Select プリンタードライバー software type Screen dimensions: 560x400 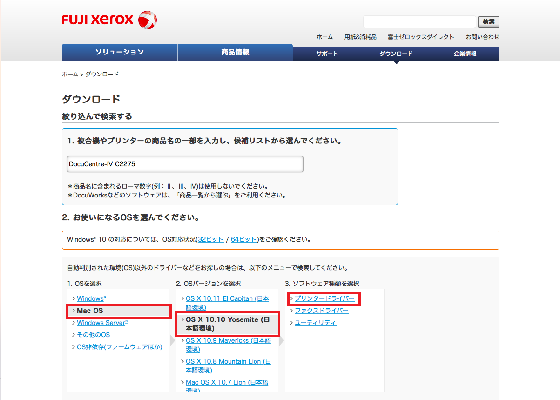[x=324, y=298]
